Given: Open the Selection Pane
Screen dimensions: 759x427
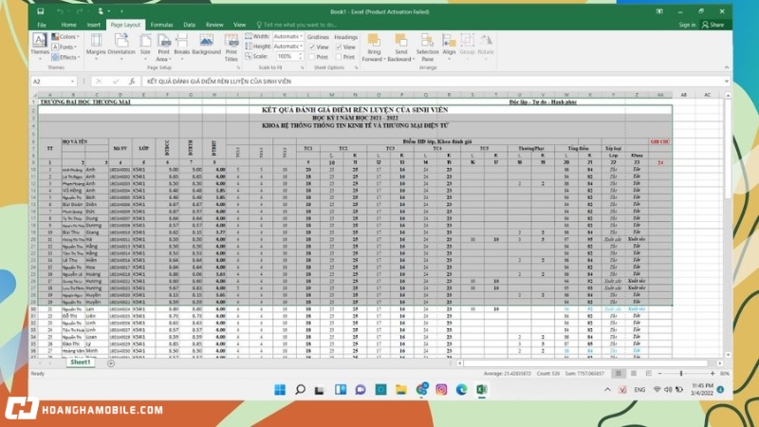Looking at the screenshot, I should [427, 47].
